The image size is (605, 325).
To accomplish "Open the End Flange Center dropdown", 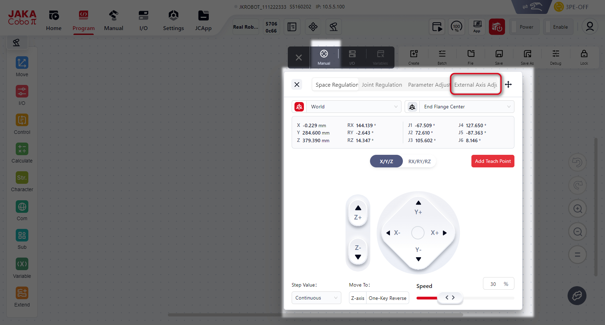I will click(466, 107).
